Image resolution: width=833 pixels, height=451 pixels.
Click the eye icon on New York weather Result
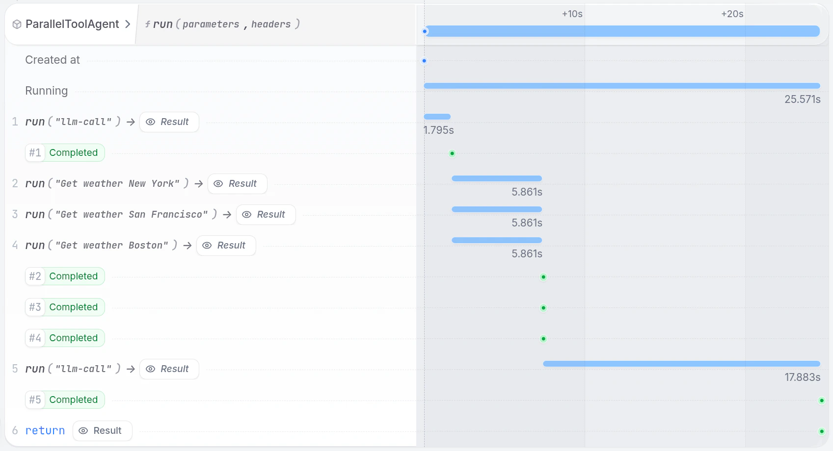pyautogui.click(x=218, y=184)
